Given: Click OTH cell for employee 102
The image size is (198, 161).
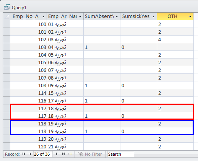Looking at the screenshot, I should (175, 39).
